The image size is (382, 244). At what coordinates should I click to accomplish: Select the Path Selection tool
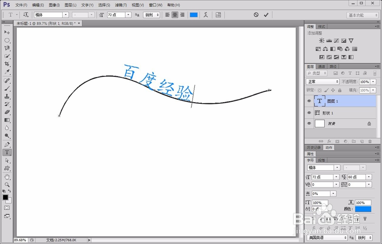(x=7, y=161)
